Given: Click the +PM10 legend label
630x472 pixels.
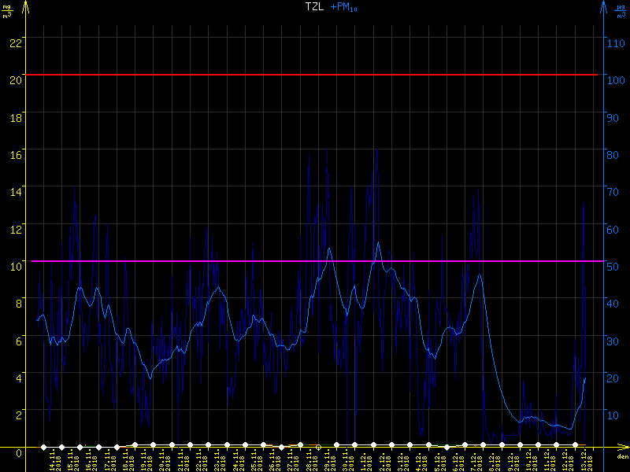Looking at the screenshot, I should [x=343, y=7].
